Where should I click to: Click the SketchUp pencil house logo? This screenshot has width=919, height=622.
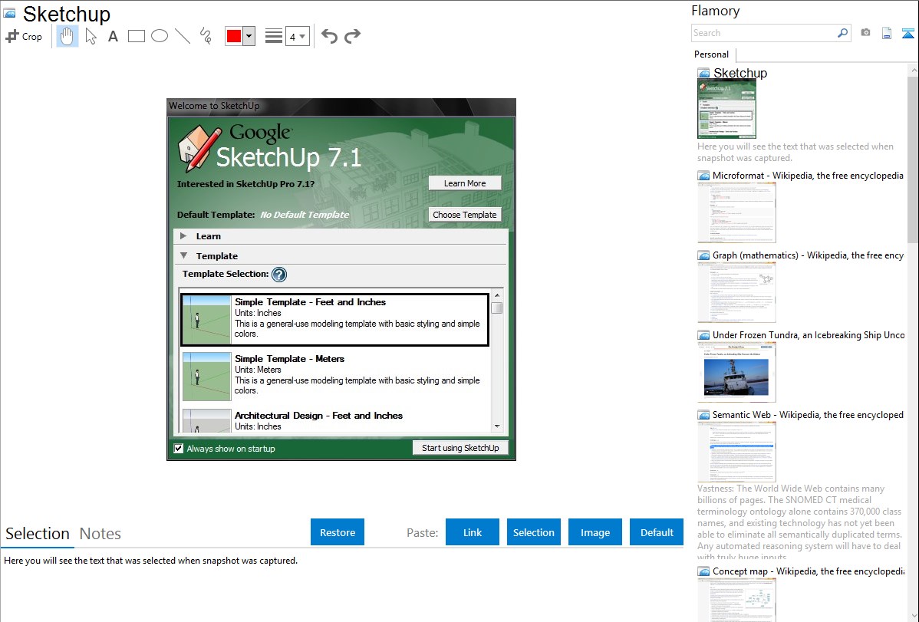tap(199, 148)
